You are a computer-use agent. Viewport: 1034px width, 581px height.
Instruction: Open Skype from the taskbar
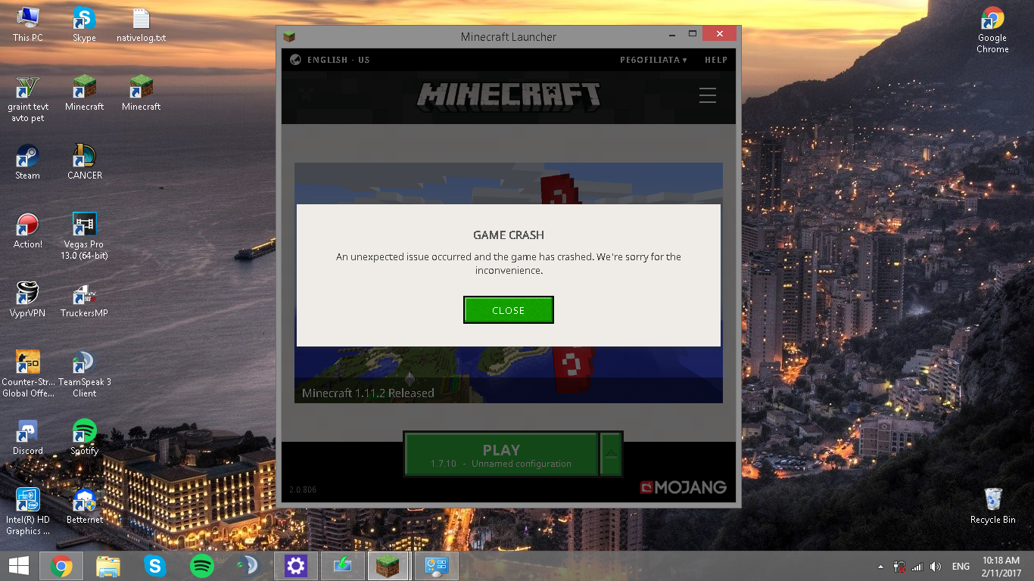pyautogui.click(x=155, y=566)
